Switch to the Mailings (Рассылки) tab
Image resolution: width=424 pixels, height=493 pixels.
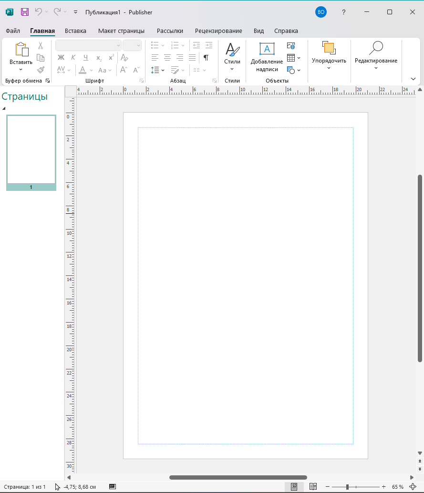pyautogui.click(x=170, y=31)
